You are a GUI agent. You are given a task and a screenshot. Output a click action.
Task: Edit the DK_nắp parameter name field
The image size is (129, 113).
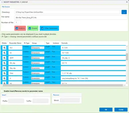pos(15,63)
